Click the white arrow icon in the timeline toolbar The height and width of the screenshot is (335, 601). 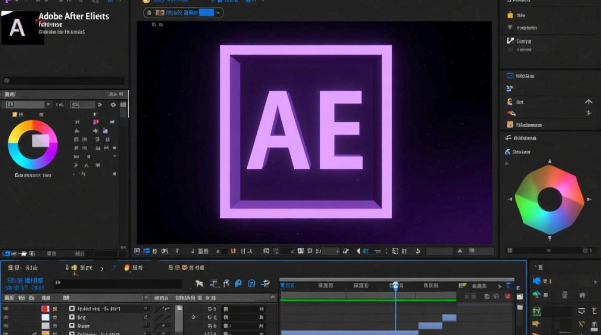tap(199, 283)
